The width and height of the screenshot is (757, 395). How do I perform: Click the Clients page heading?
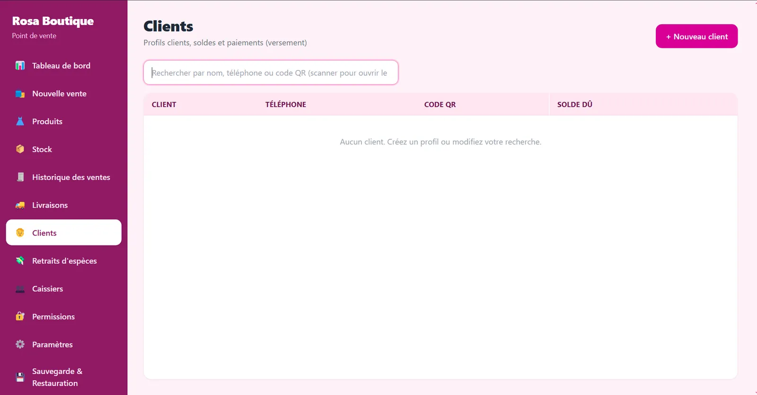tap(168, 26)
